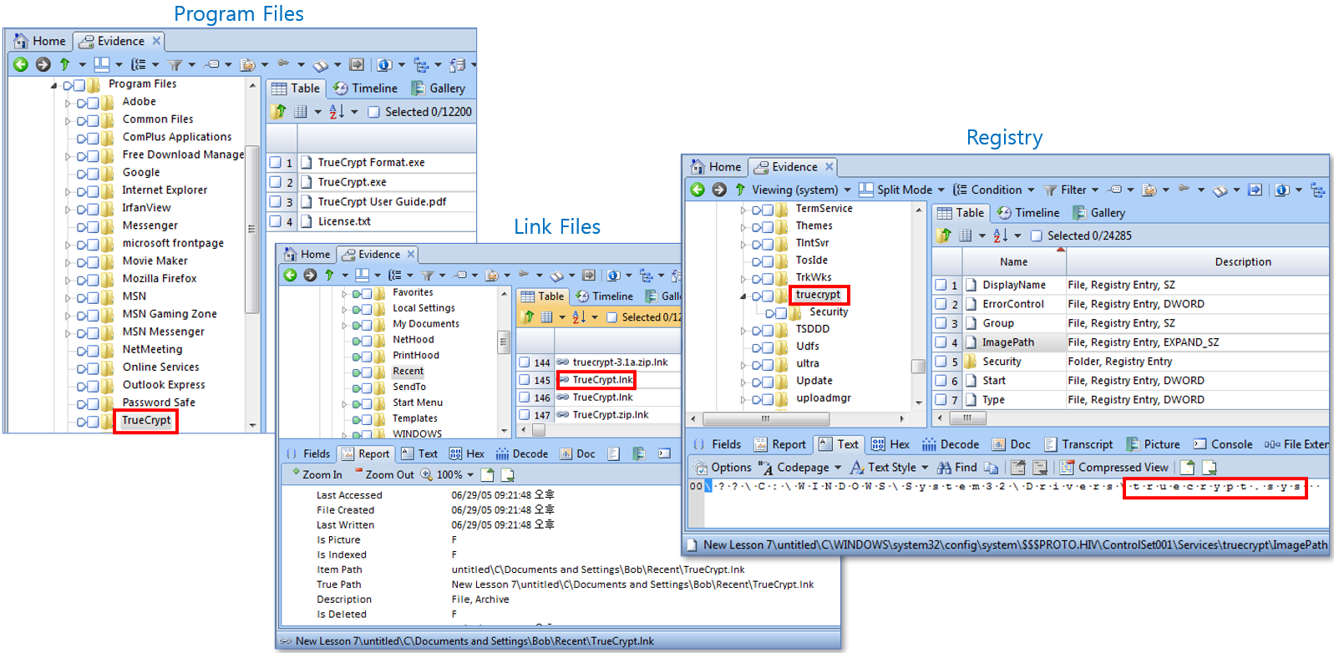Click the sort A-Z icon in Program Files table pane
The width and height of the screenshot is (1334, 653).
coord(337,111)
